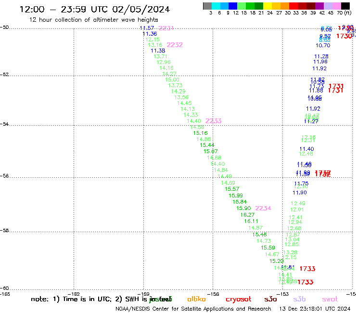Click '12 hour collection of altimeter wave heights' subtitle
Viewport: 356px width, 313px height.
93,20
